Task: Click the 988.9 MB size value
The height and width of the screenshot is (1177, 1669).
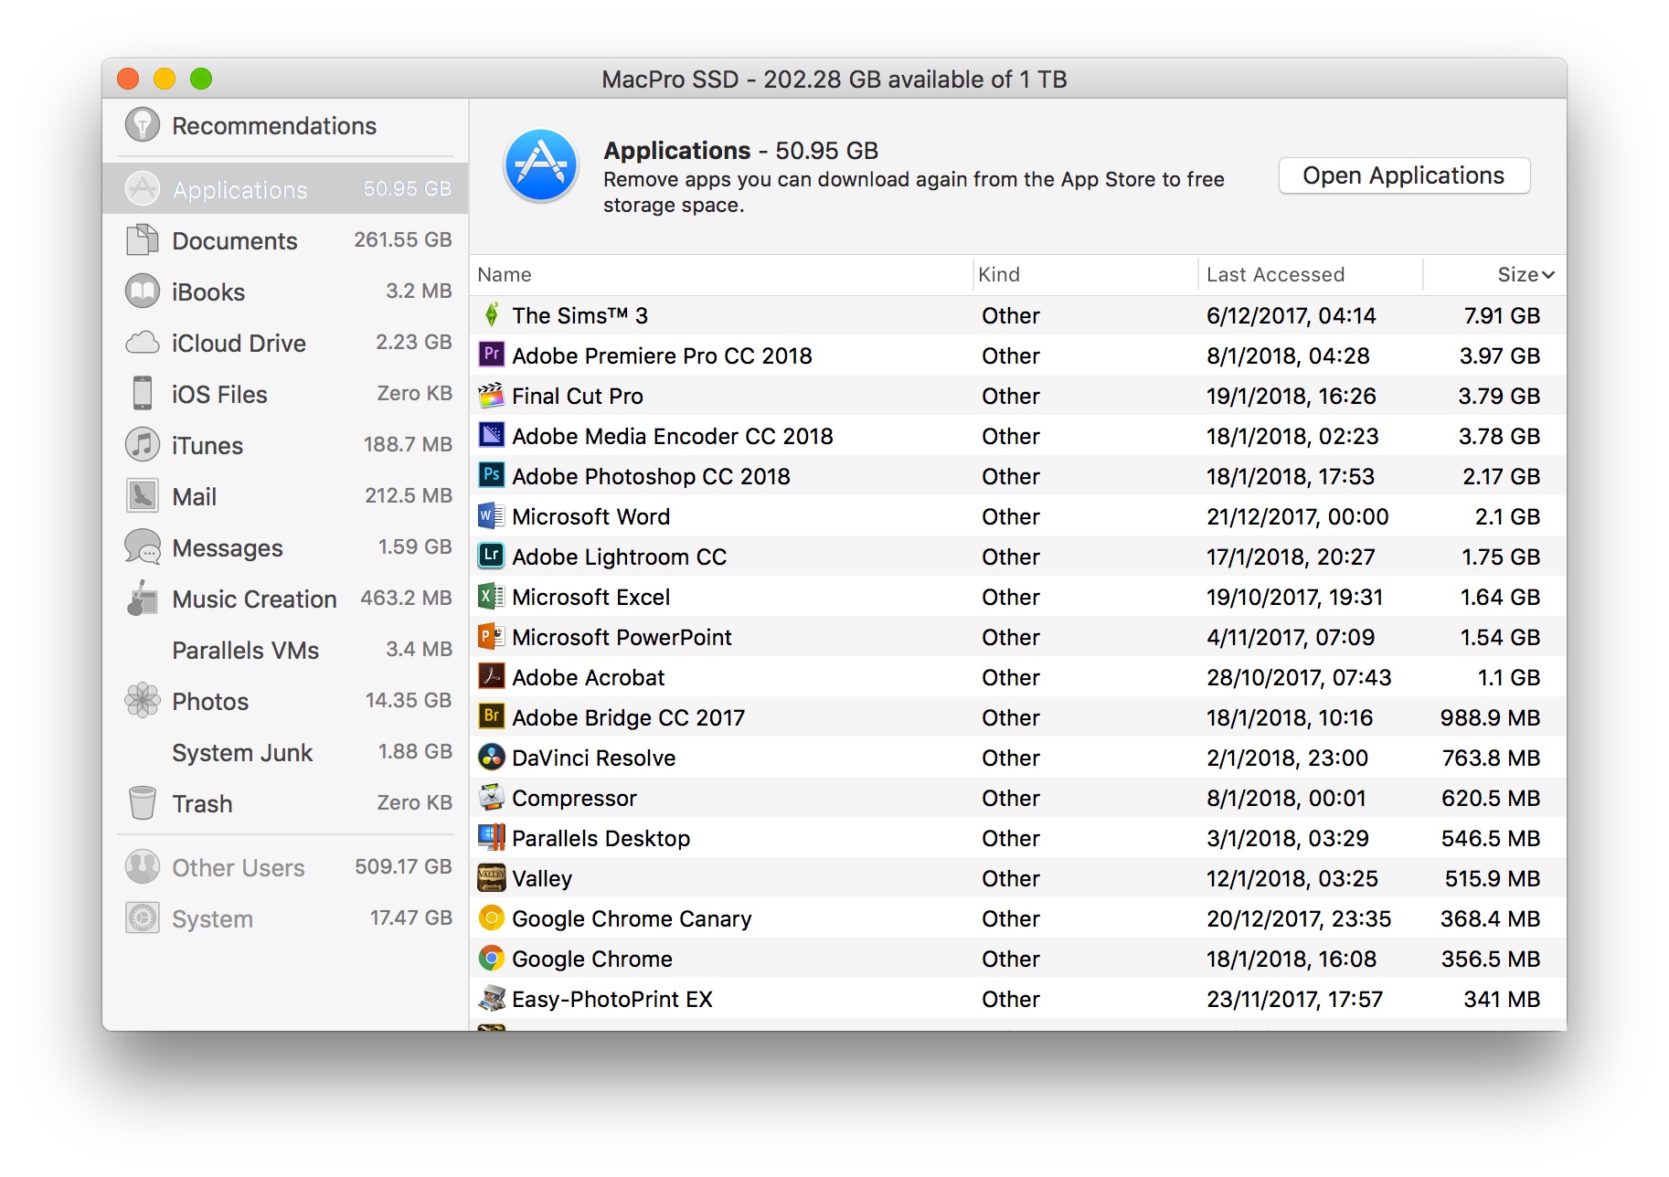Action: pyautogui.click(x=1490, y=717)
